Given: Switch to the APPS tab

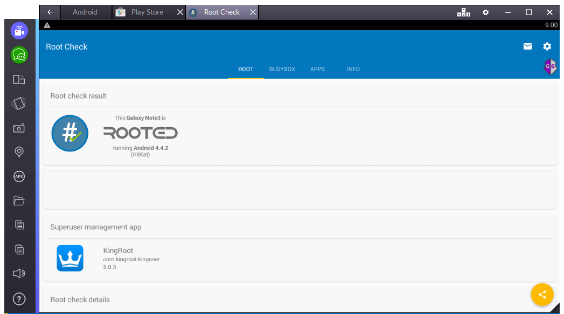Looking at the screenshot, I should click(318, 69).
